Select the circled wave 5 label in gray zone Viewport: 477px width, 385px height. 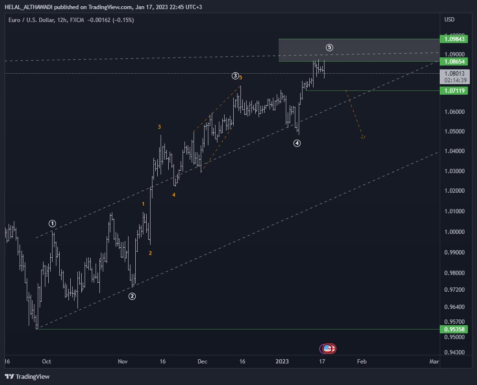coord(329,47)
